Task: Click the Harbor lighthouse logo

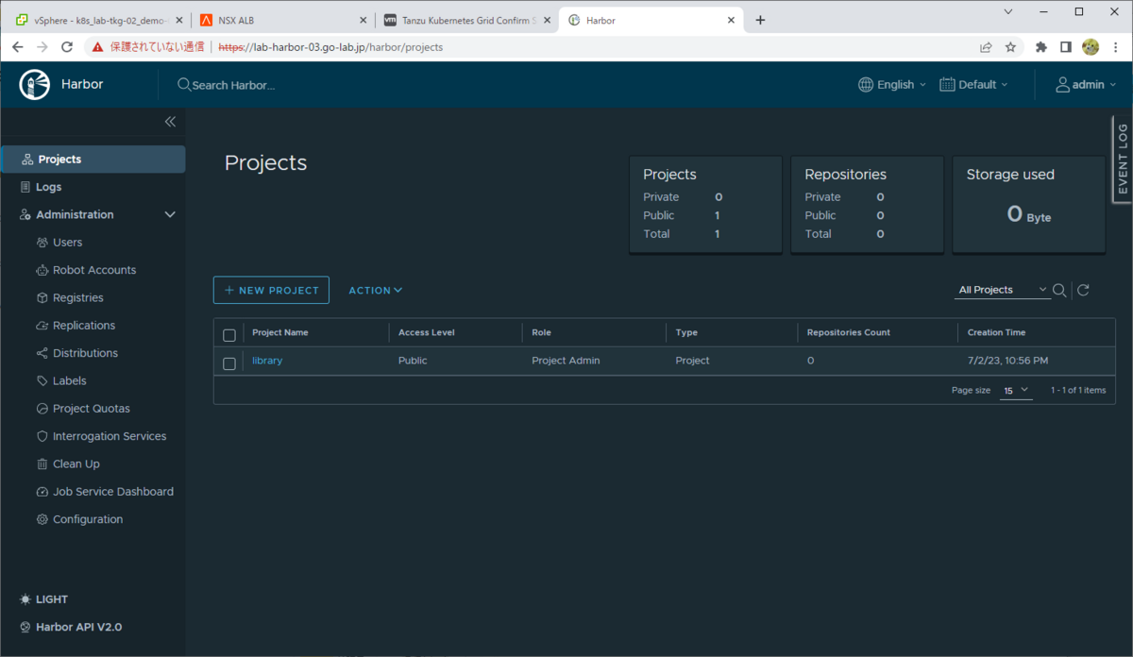Action: tap(35, 84)
